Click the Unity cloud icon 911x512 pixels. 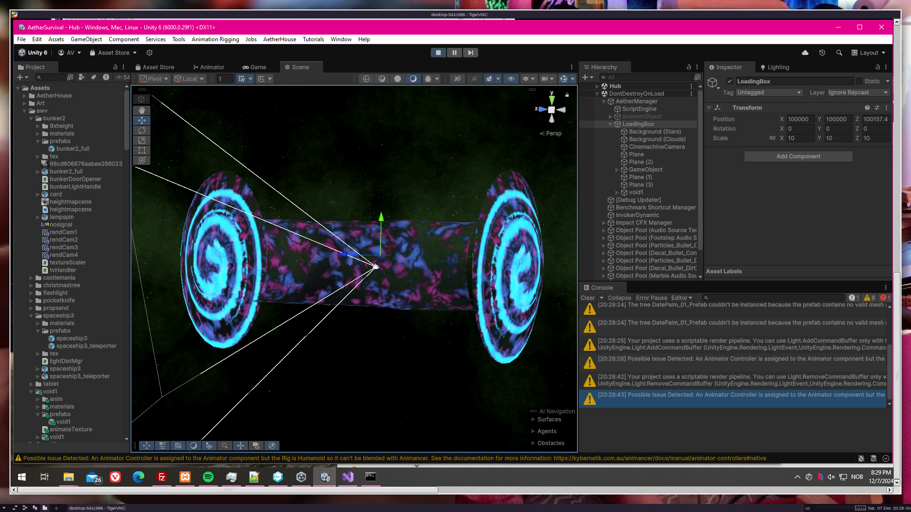pyautogui.click(x=805, y=53)
